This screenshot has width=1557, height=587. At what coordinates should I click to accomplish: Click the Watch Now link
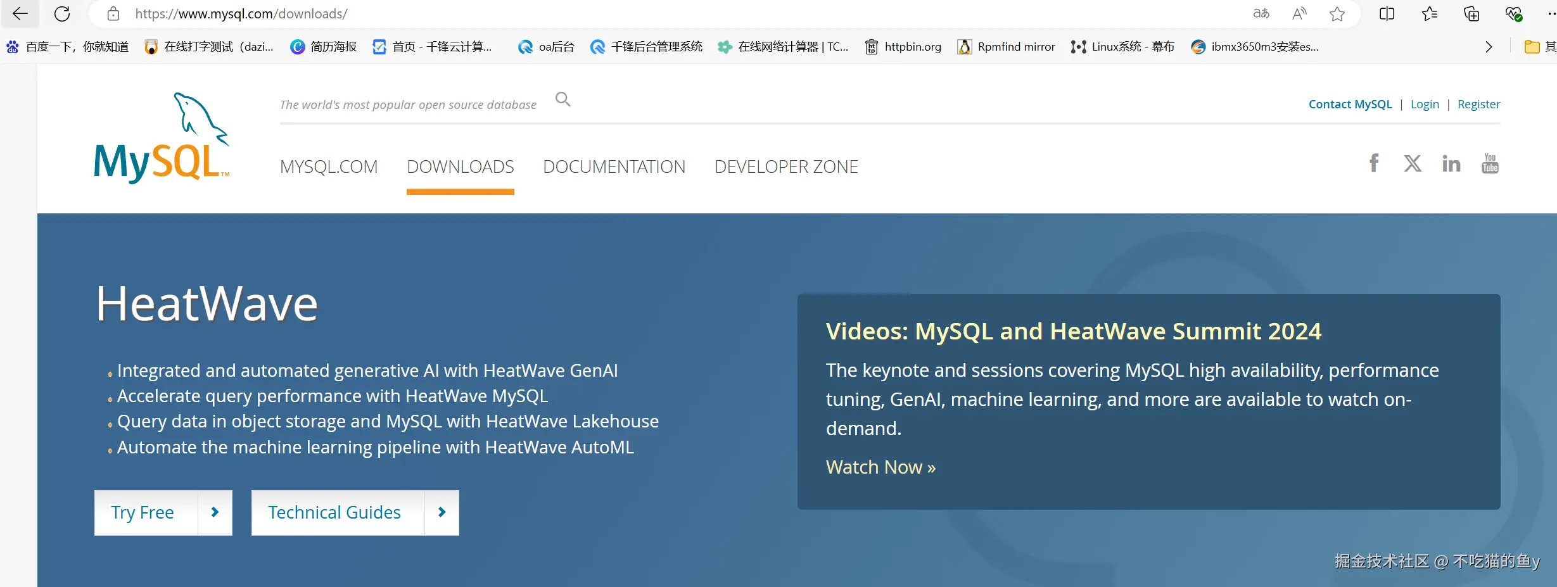[880, 467]
